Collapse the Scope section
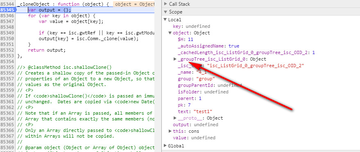This screenshot has height=152, width=360. (165, 12)
